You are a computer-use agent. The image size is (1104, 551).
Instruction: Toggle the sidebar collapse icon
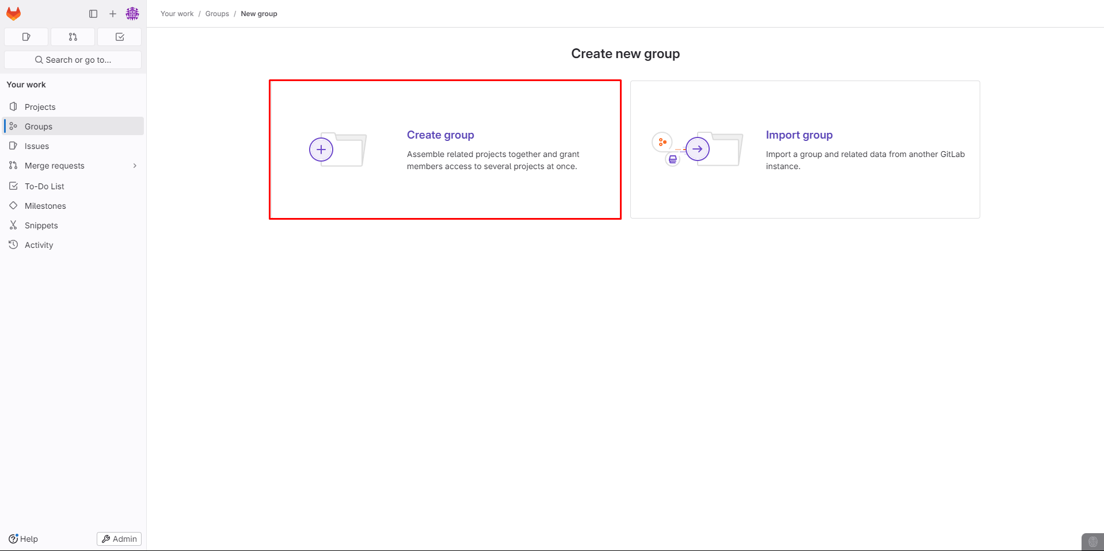(93, 14)
